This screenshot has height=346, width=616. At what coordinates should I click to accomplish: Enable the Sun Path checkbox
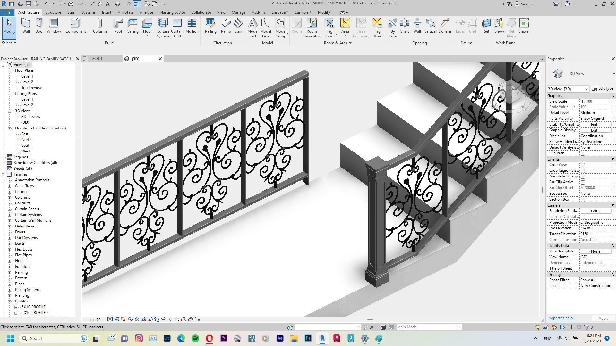(x=583, y=153)
